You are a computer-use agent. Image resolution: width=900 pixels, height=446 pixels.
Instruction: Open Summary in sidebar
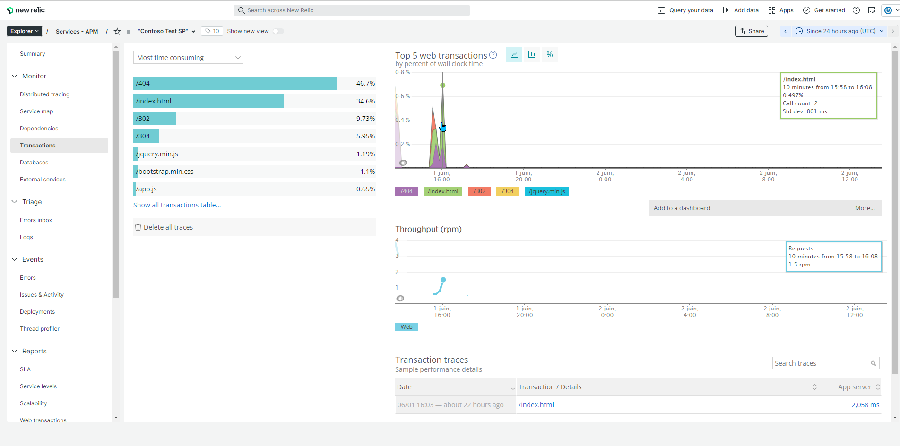33,54
